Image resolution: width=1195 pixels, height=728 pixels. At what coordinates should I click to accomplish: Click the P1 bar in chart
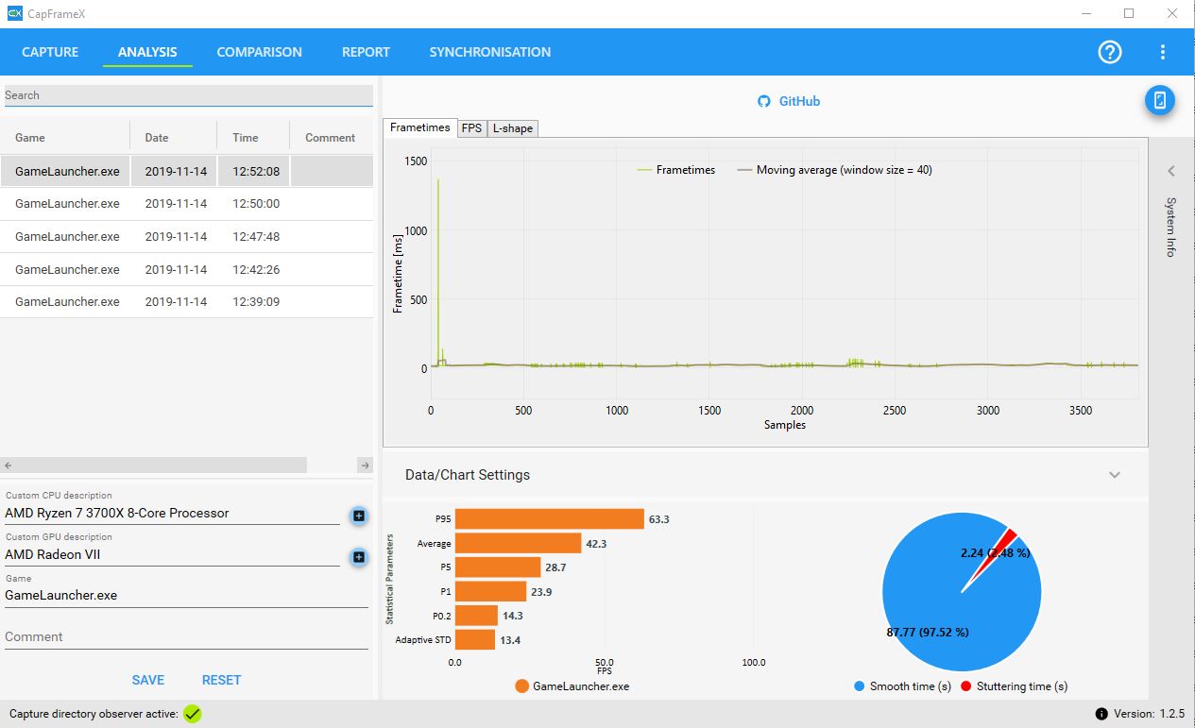click(490, 591)
